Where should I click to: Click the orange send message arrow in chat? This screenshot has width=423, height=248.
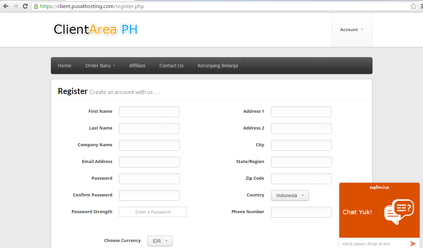point(414,243)
